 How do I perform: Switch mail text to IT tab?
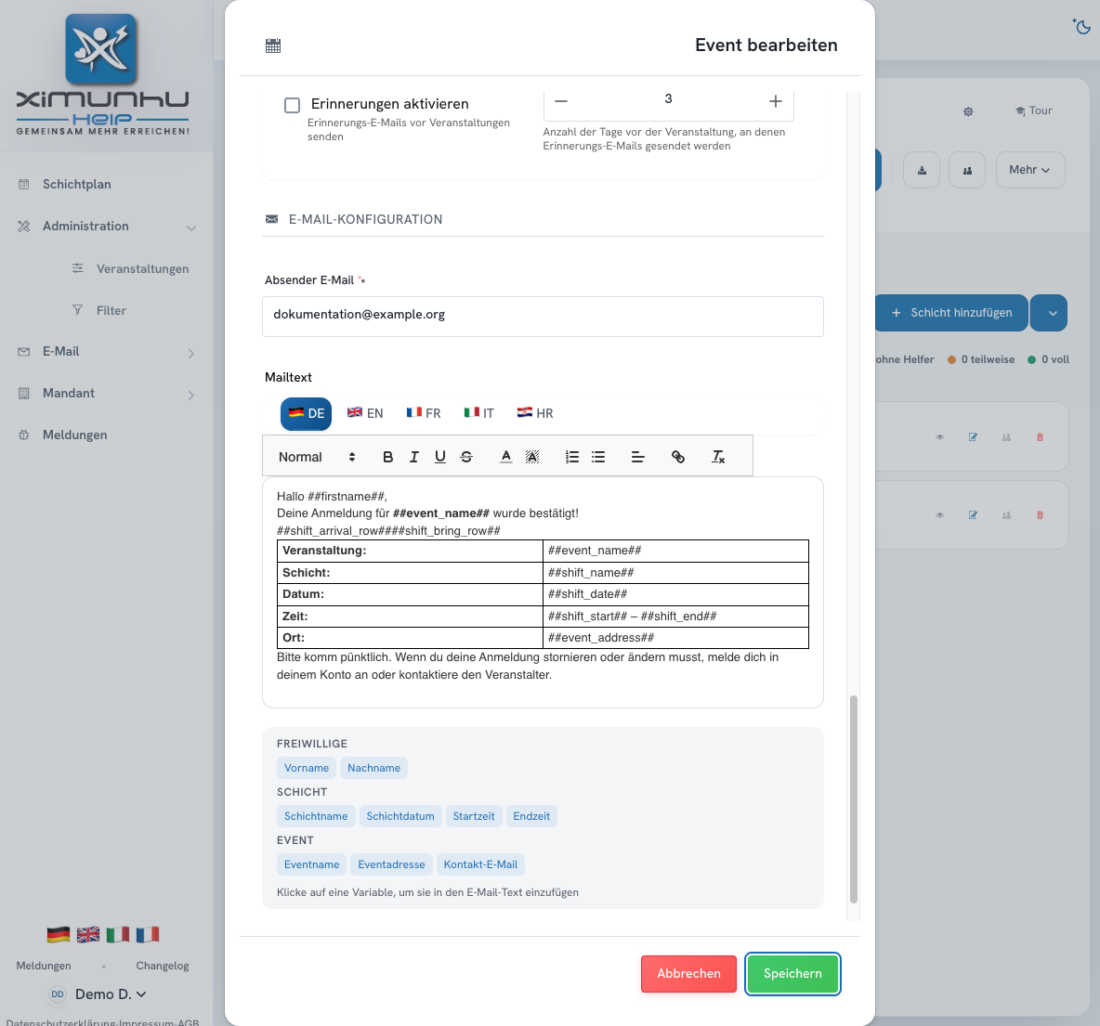pyautogui.click(x=479, y=414)
